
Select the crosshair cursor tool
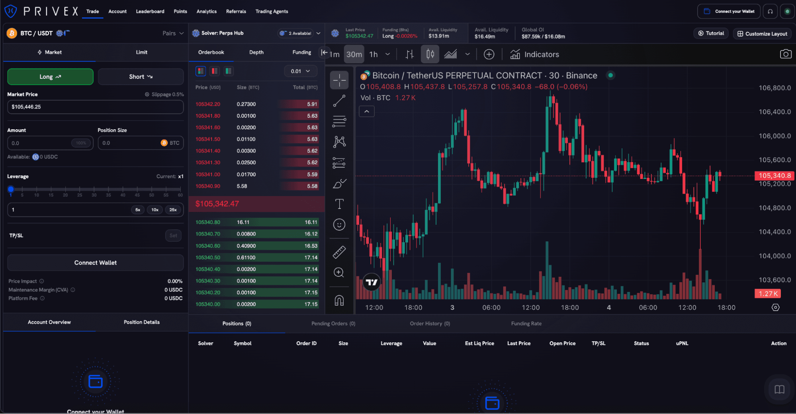coord(339,80)
